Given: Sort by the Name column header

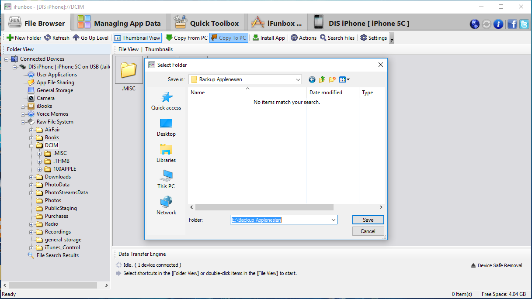Looking at the screenshot, I should 247,93.
